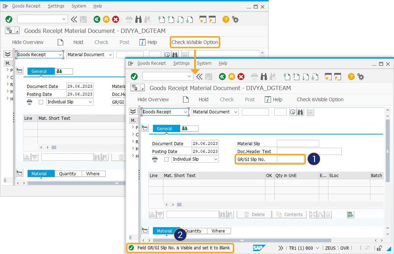
Task: Open the TR1 (1) 800 system dropdown in the status bar
Action: (x=318, y=248)
